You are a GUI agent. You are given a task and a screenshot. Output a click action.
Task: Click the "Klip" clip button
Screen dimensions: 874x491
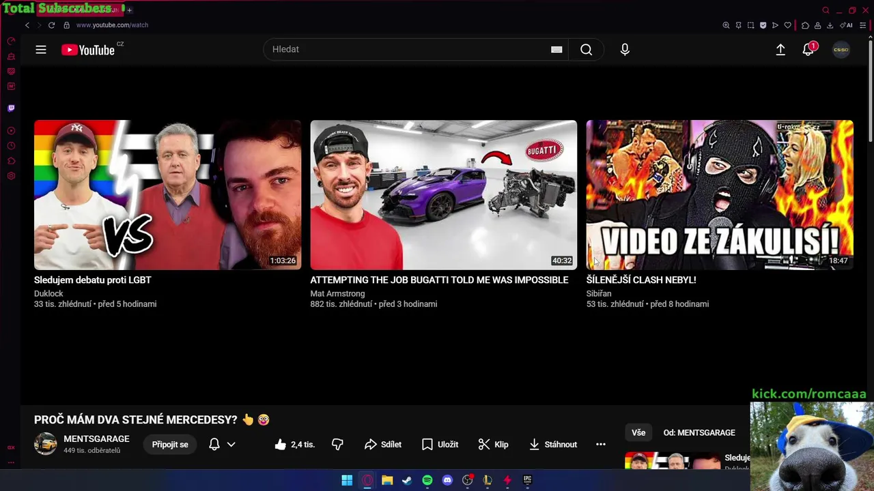coord(493,445)
